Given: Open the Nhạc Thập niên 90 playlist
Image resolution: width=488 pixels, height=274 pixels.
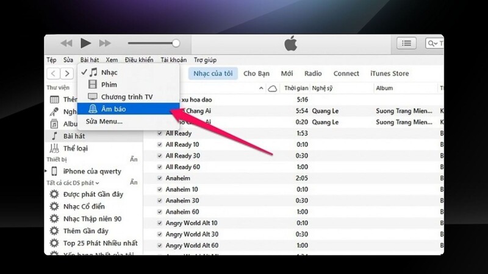Looking at the screenshot, I should 93,219.
